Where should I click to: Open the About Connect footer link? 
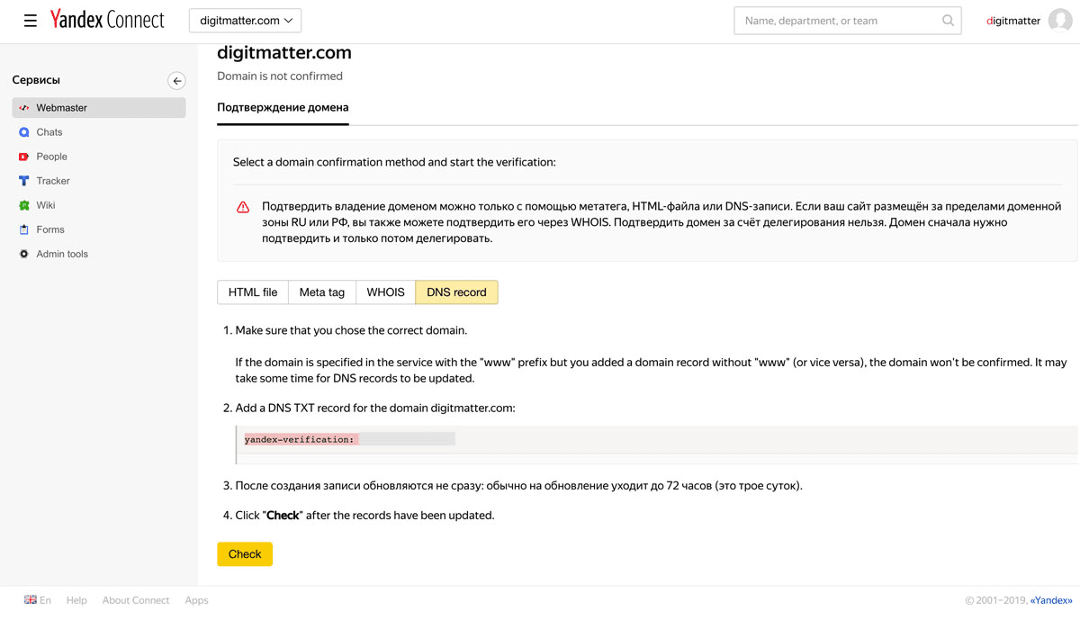[136, 600]
